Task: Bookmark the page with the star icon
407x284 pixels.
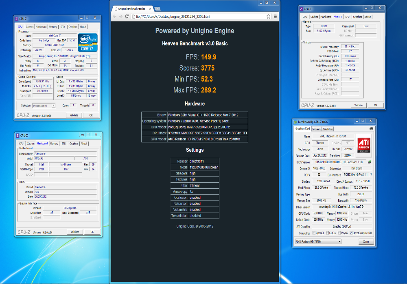Action: coord(268,17)
